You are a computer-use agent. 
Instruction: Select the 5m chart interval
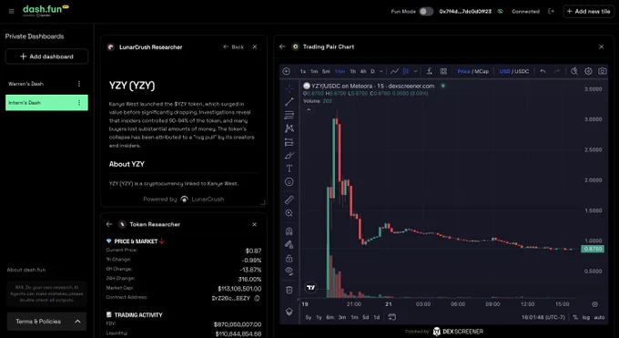click(326, 72)
